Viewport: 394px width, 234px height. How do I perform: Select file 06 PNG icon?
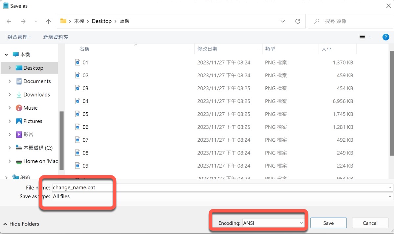[78, 127]
